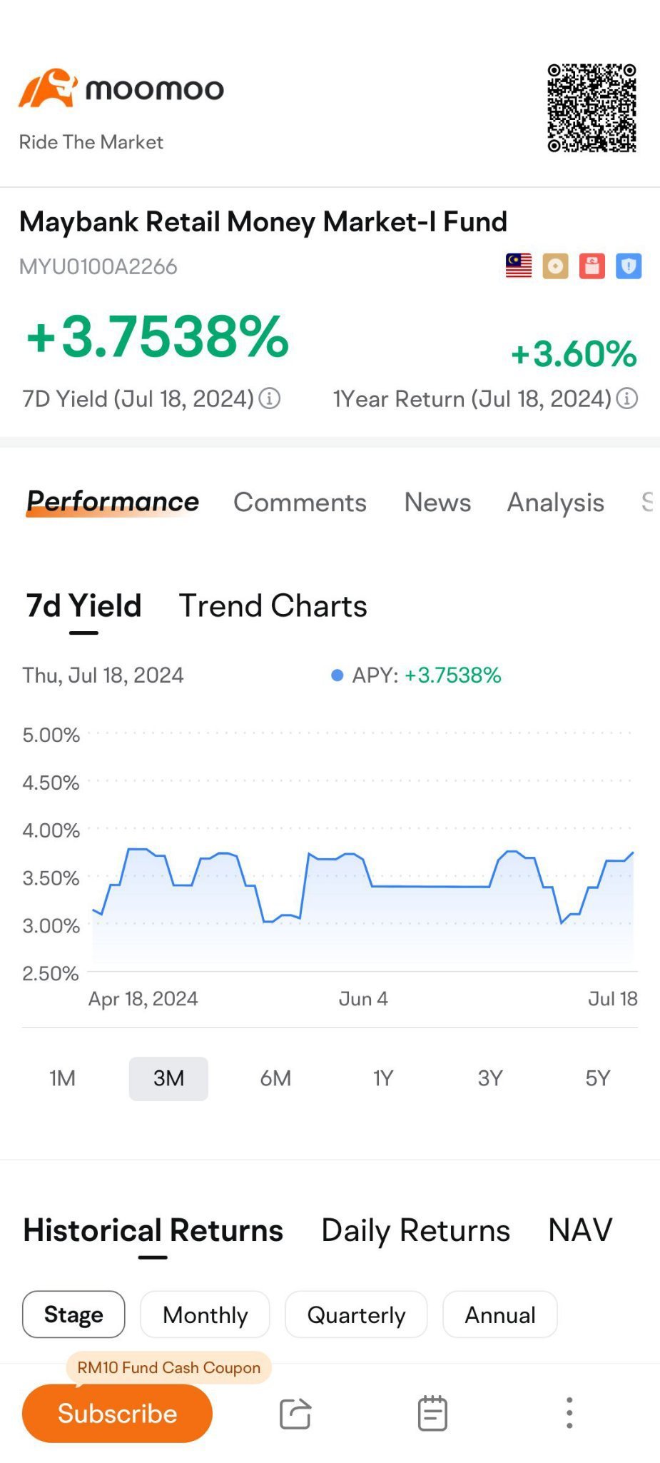The image size is (660, 1463).
Task: Switch to the Analysis tab
Action: 555,502
